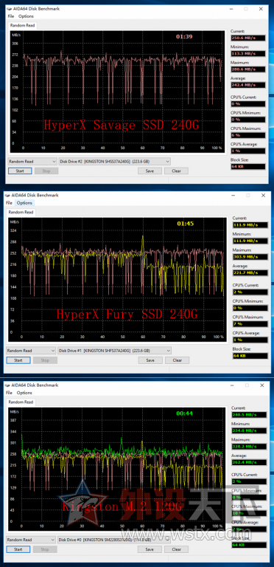Click Stop in HyperX Savage window
Screen dimensions: 274x567
click(46, 171)
